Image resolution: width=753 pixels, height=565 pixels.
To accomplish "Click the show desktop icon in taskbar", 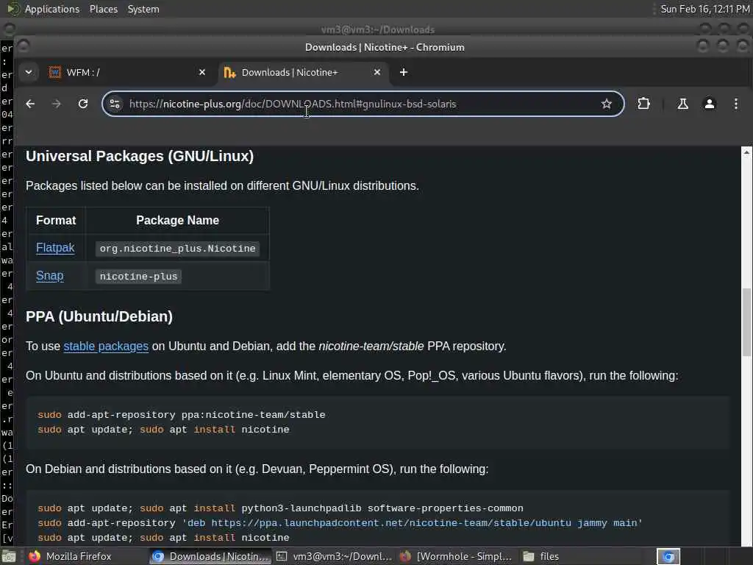I will pyautogui.click(x=9, y=556).
